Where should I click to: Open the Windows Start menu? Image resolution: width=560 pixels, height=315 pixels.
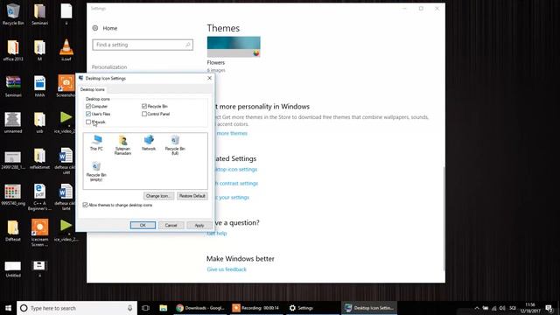[8, 308]
